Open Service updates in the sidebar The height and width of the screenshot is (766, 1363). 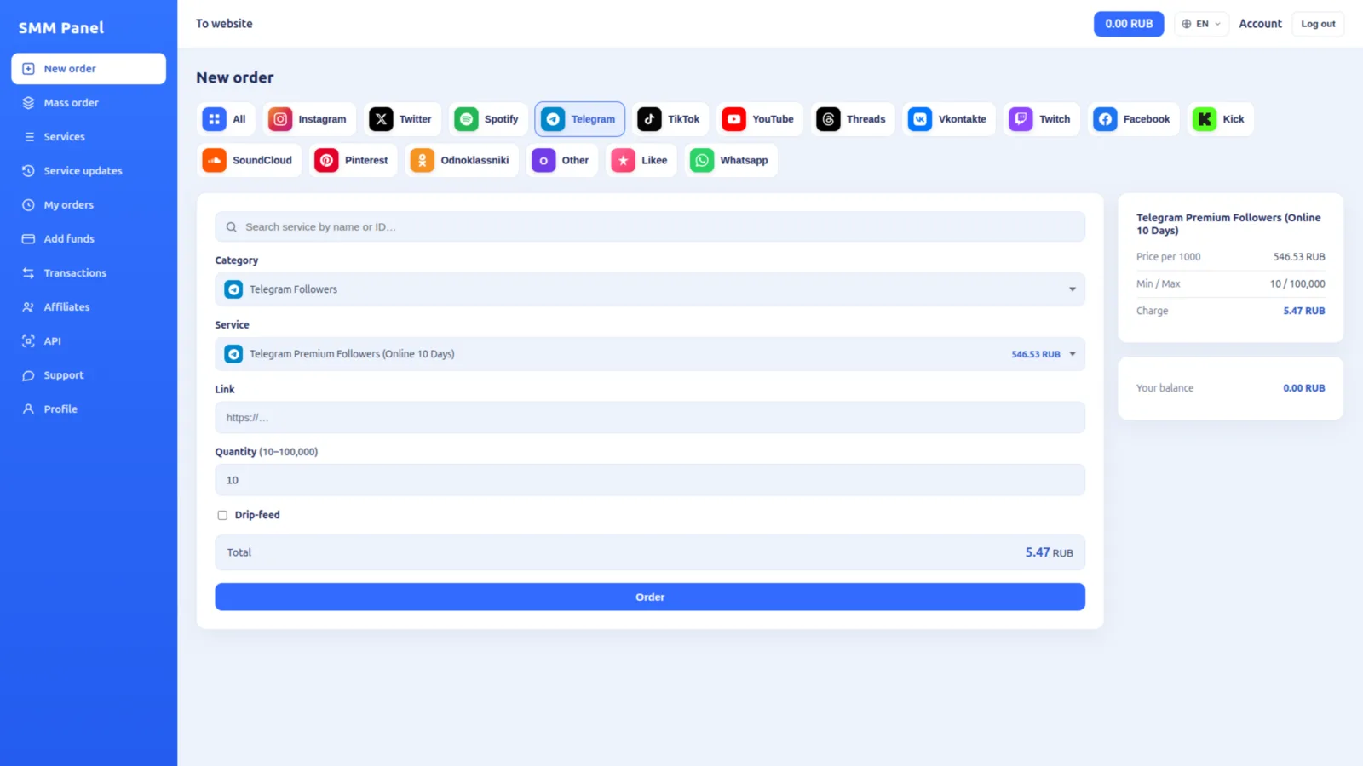[89, 171]
